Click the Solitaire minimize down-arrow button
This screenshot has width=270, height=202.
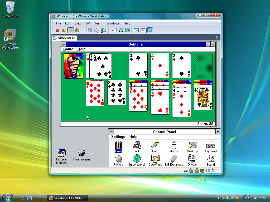tap(208, 44)
